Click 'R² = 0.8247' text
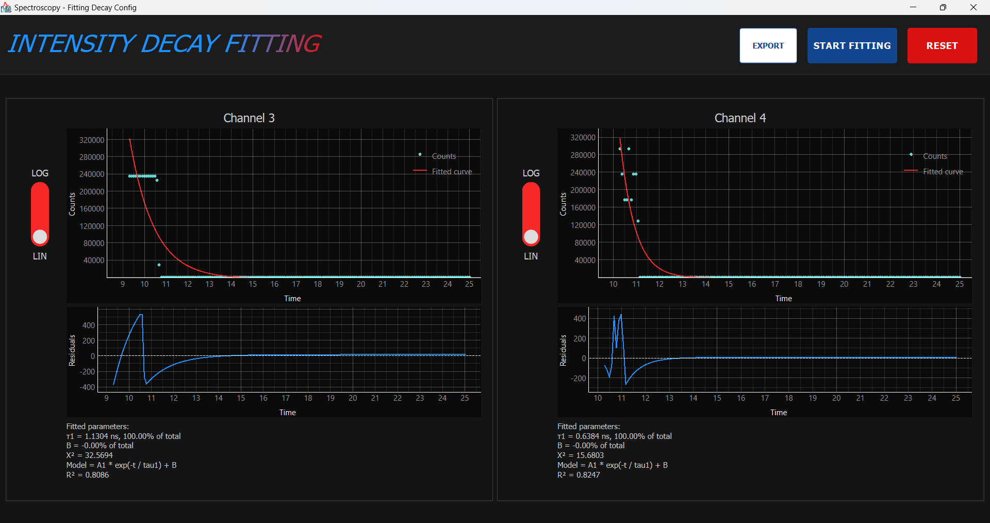 click(579, 475)
